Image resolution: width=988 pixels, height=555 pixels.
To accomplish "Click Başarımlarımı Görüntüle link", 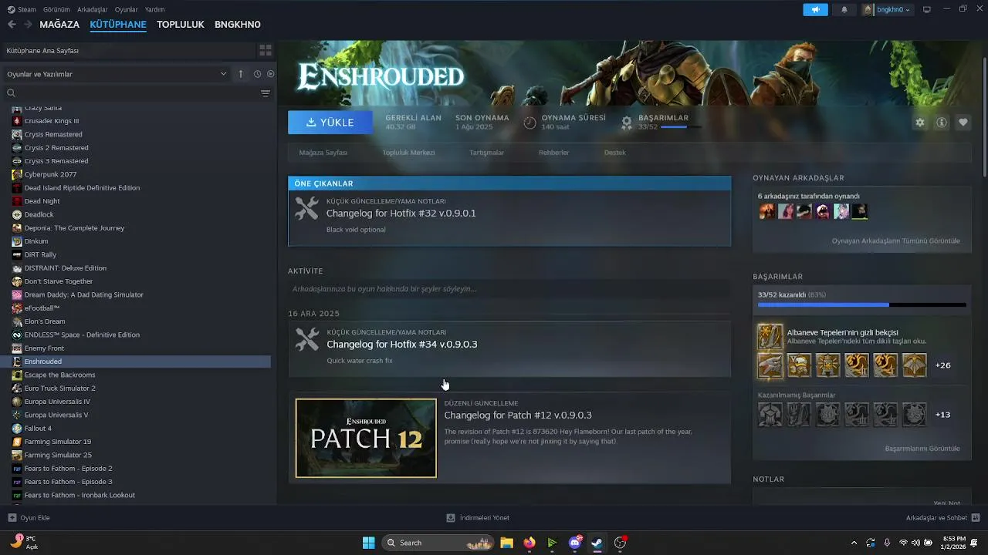I will tap(922, 449).
